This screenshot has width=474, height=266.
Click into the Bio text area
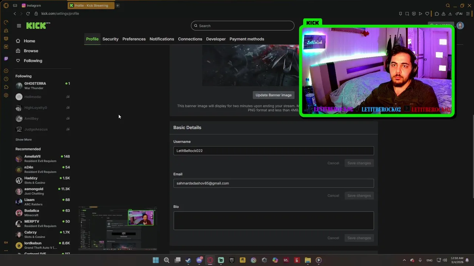273,221
